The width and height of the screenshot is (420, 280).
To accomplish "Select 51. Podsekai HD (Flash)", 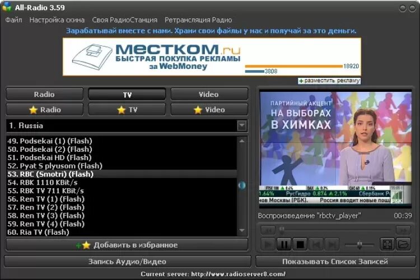I will [122, 157].
